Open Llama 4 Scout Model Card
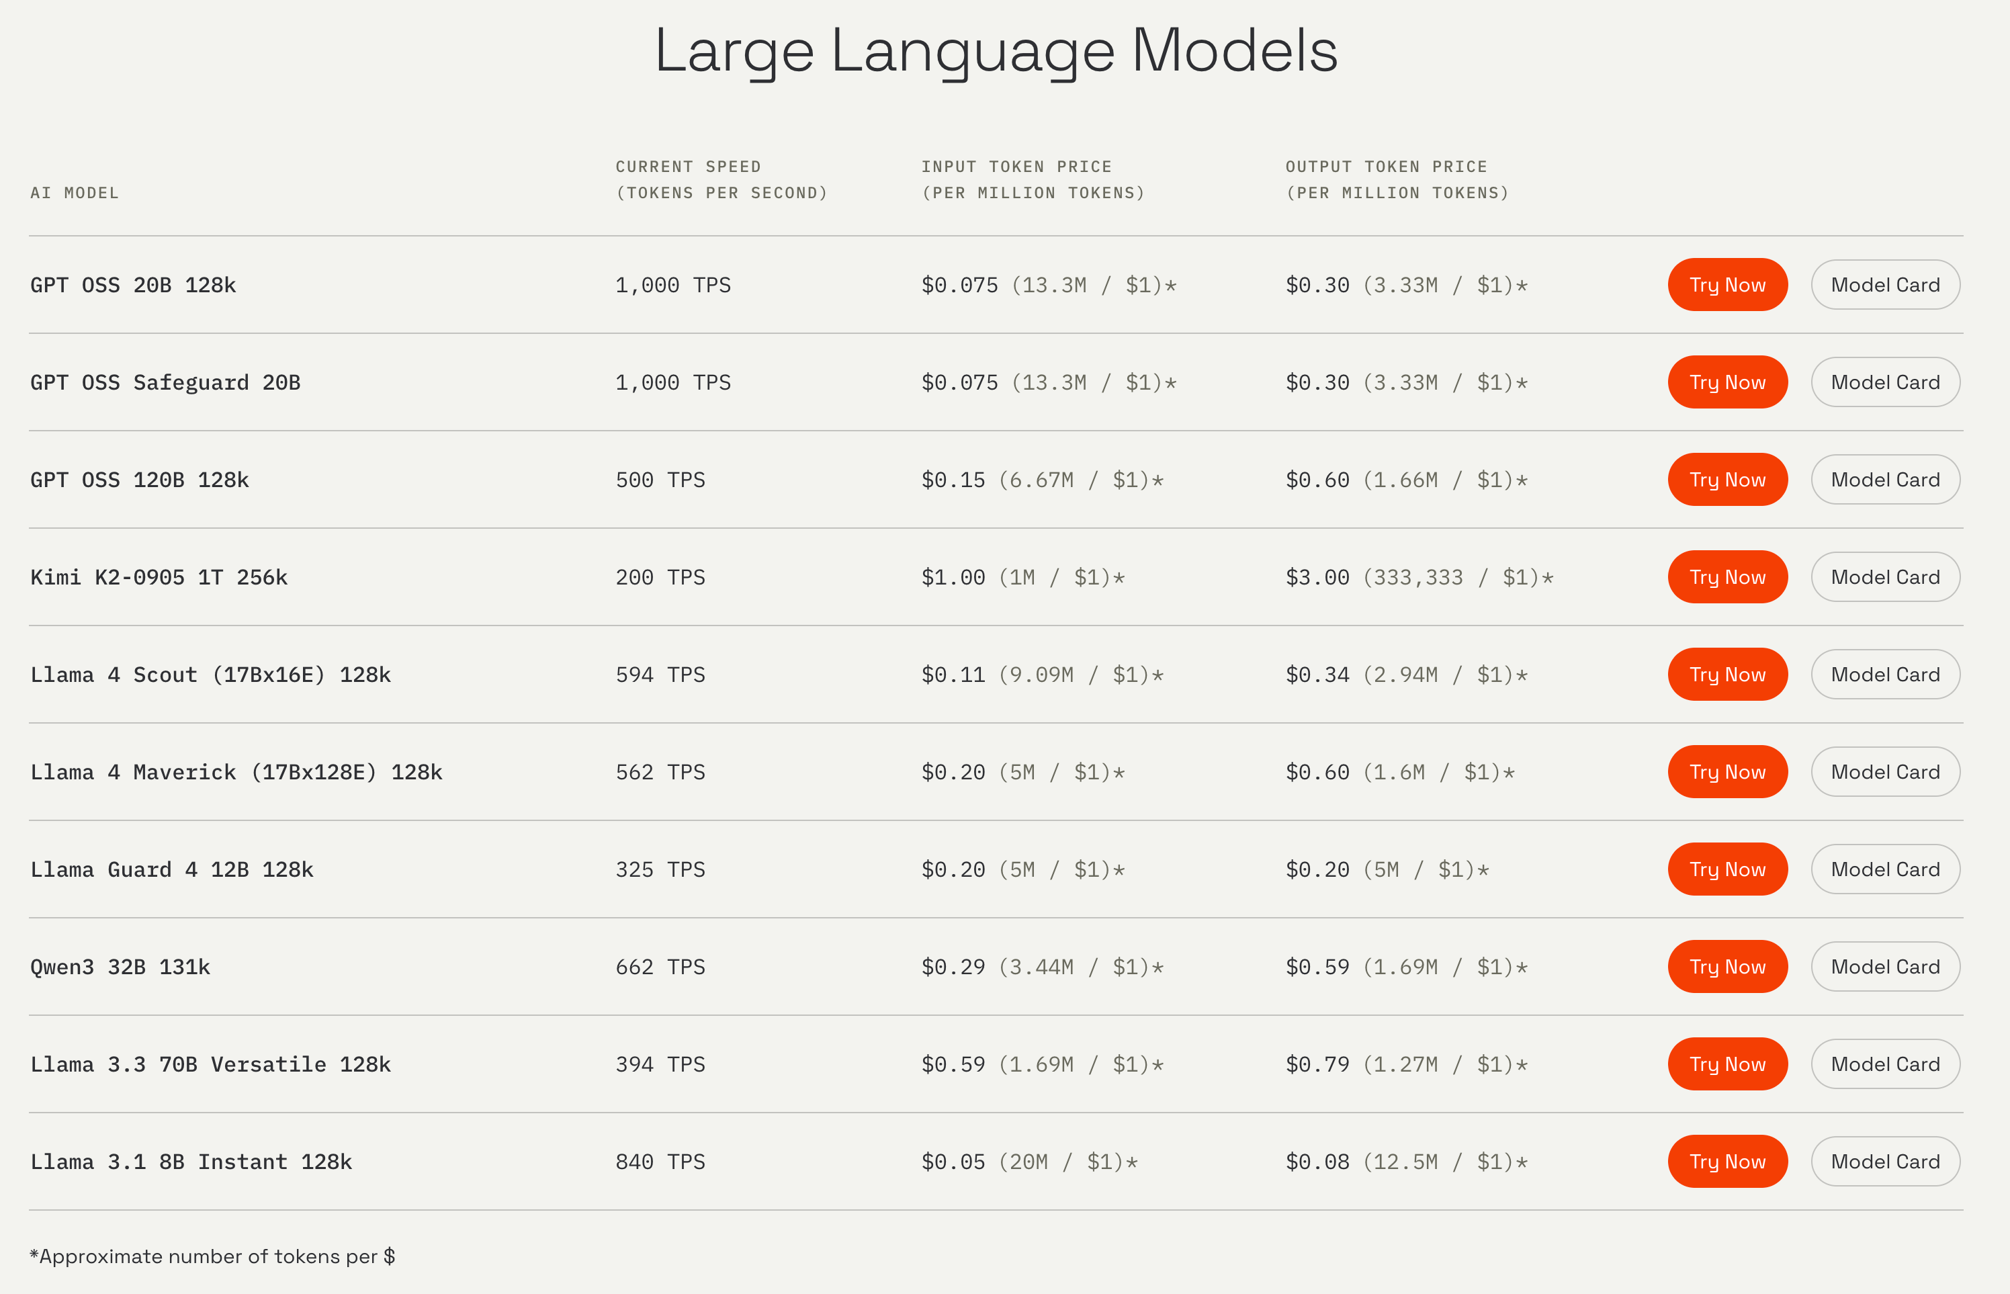The height and width of the screenshot is (1294, 2010). pyautogui.click(x=1885, y=675)
